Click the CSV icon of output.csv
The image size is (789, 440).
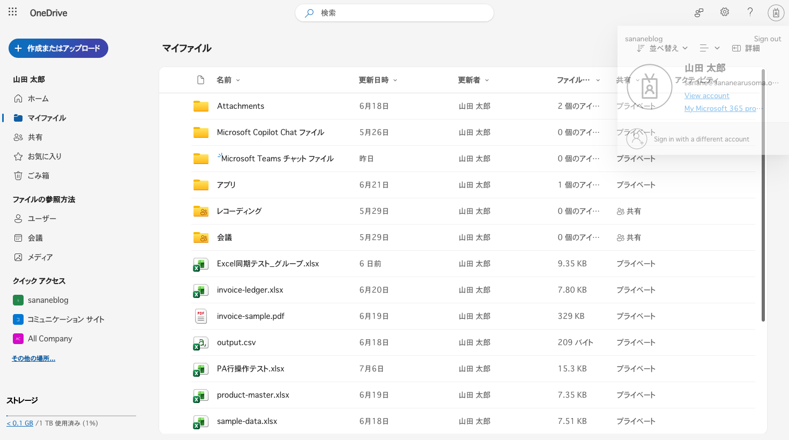(200, 343)
